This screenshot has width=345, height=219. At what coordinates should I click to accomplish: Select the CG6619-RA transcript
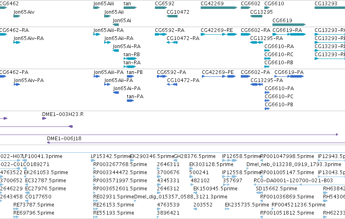(289, 34)
